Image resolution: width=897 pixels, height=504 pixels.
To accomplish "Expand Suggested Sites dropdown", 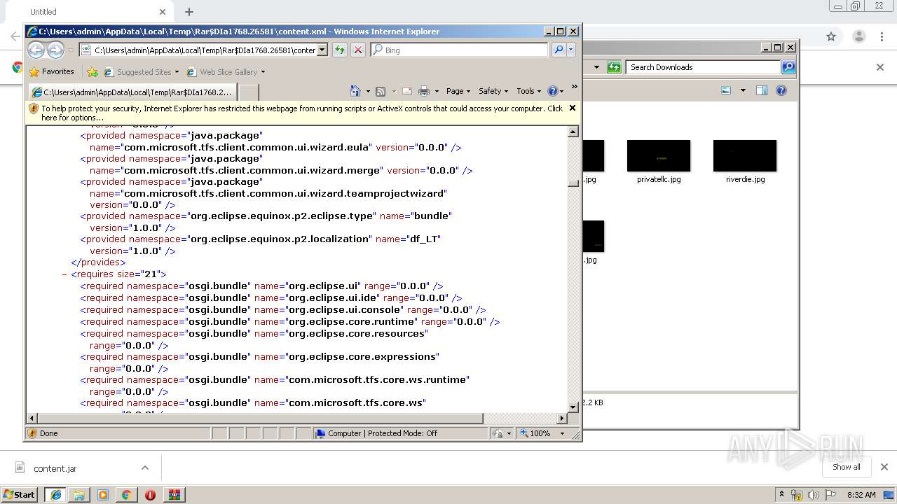I will pyautogui.click(x=177, y=71).
